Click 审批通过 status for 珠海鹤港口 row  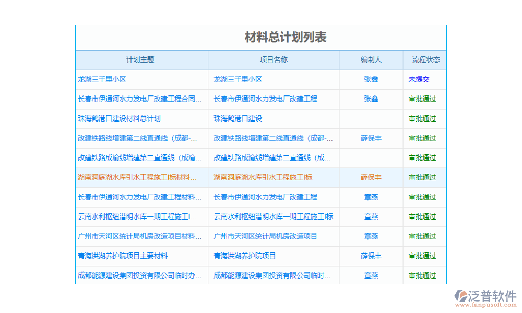point(423,118)
